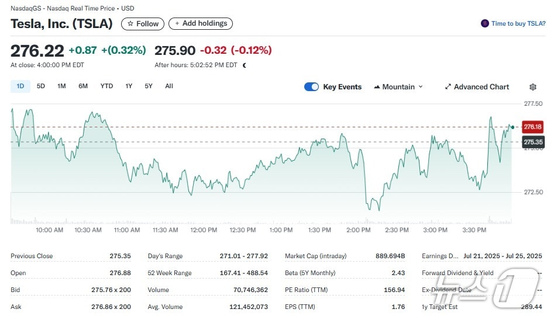547x316 pixels.
Task: Expand the Mountain dropdown chevron
Action: coord(420,87)
